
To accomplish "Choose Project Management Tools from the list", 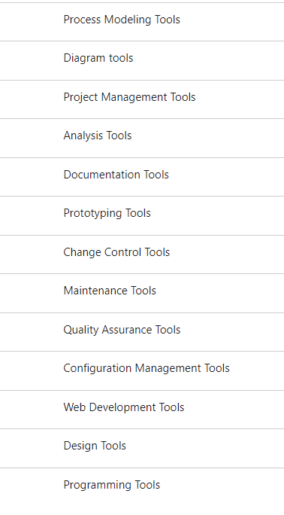I will click(x=142, y=99).
